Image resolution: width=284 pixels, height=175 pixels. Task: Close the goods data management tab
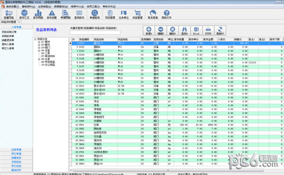[19, 22]
